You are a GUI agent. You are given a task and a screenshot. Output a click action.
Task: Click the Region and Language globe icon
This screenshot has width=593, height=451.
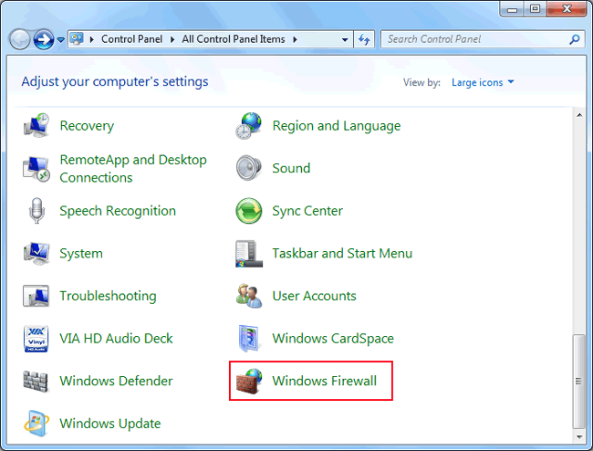(249, 126)
